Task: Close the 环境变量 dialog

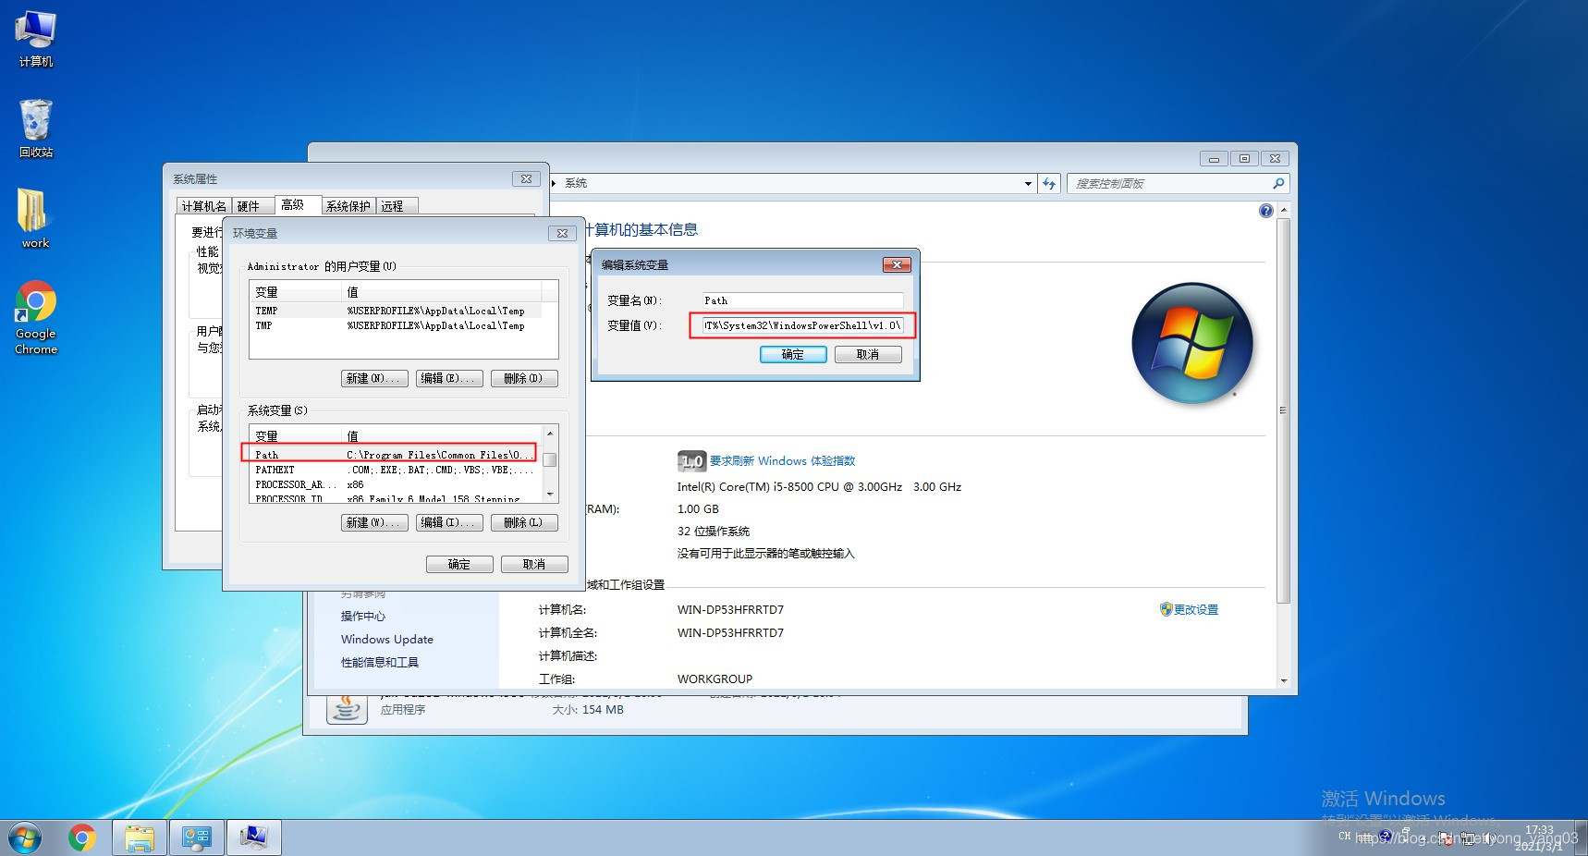Action: (562, 233)
